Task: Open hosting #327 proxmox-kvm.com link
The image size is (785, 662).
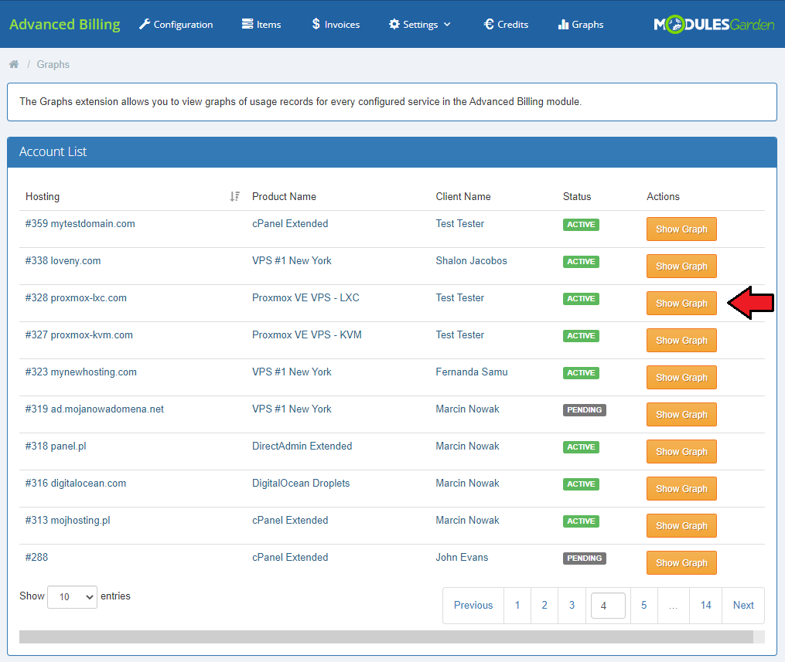Action: [x=79, y=334]
